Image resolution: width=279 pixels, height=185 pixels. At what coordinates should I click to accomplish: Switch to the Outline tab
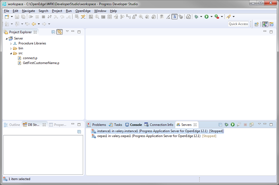tap(12, 125)
